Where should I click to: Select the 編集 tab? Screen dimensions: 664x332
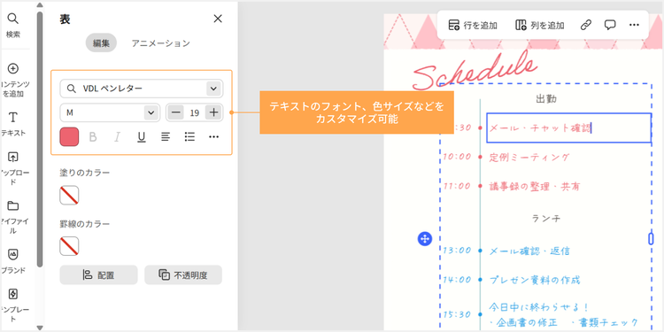point(101,43)
